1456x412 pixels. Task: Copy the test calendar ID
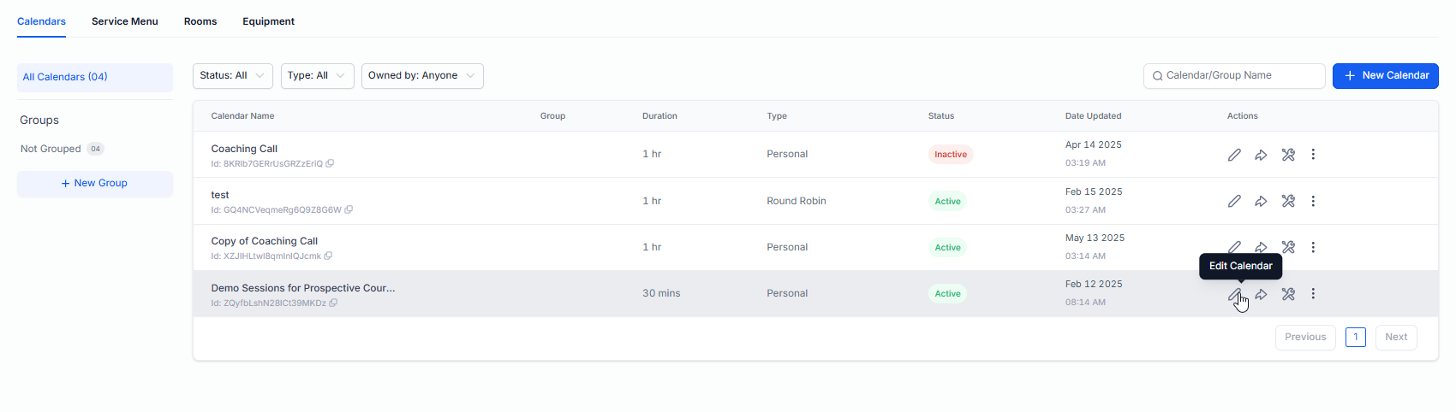[349, 209]
